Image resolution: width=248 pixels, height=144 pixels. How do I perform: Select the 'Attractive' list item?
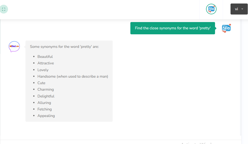[x=46, y=63]
